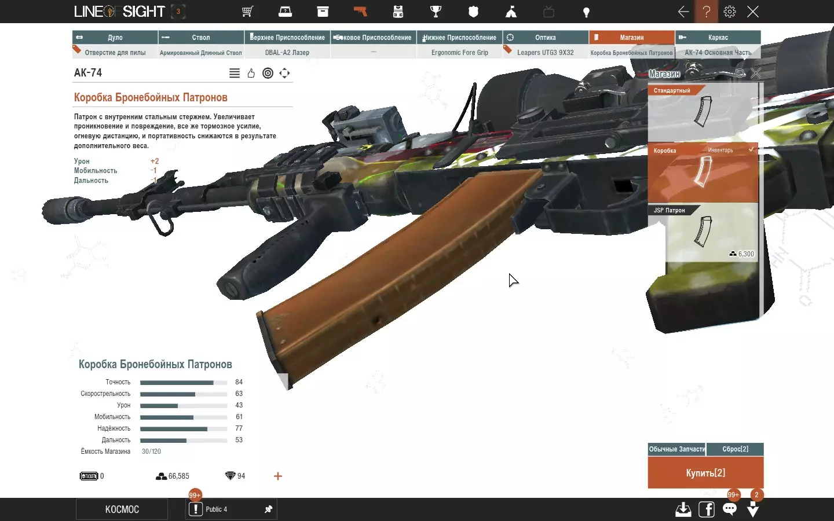The image size is (834, 521).
Task: Click DBAL-A2 Лазер attachment
Action: coord(287,52)
